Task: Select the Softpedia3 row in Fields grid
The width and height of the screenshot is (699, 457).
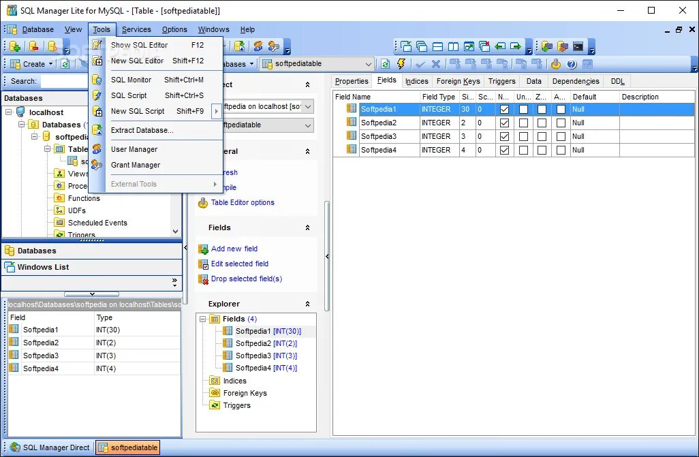Action: (x=514, y=136)
